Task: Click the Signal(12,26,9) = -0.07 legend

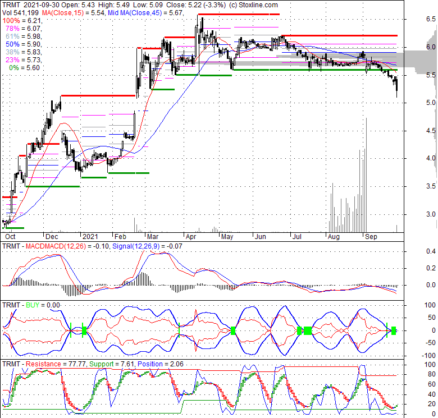Action: click(x=147, y=246)
